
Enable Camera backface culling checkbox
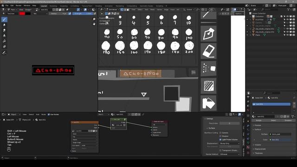pyautogui.click(x=220, y=133)
